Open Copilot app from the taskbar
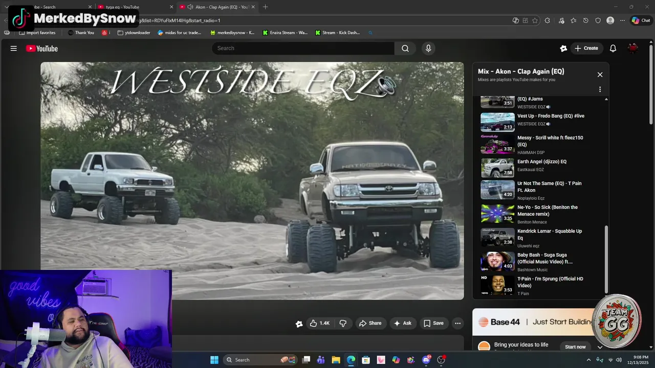Image resolution: width=655 pixels, height=368 pixels. [x=396, y=360]
